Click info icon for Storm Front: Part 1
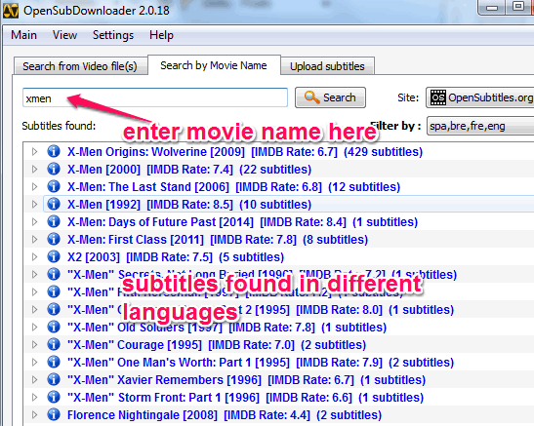The image size is (534, 426). tap(54, 397)
